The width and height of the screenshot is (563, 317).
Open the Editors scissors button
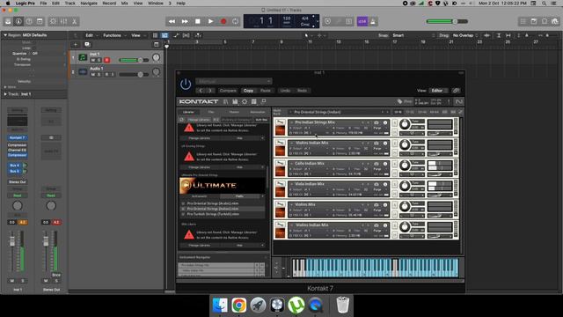[x=74, y=21]
